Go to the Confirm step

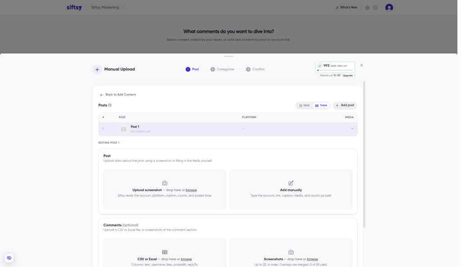pyautogui.click(x=255, y=69)
